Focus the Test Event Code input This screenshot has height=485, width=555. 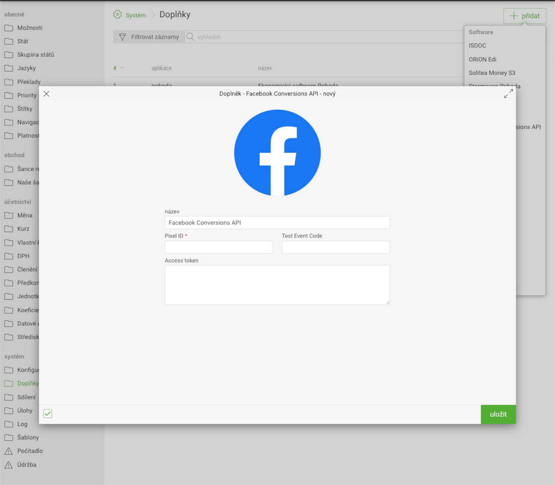(336, 247)
